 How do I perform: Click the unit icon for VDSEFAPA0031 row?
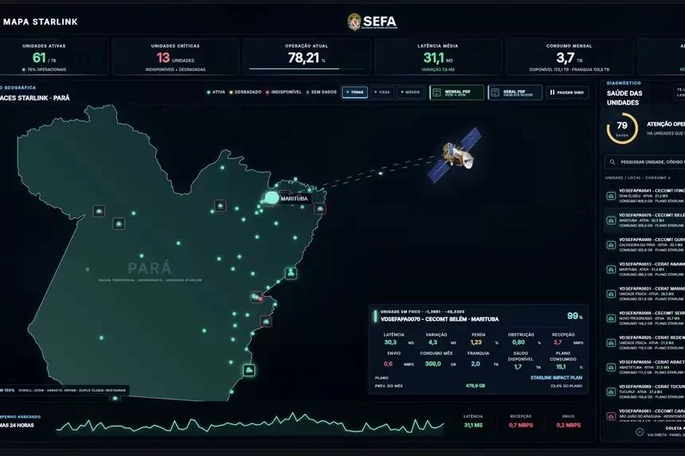coord(611,294)
